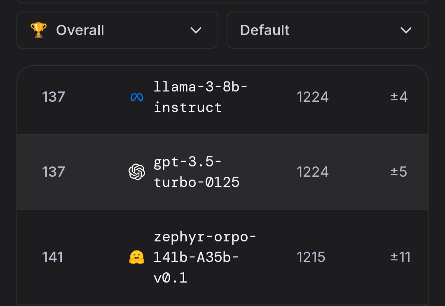Image resolution: width=445 pixels, height=306 pixels.
Task: Open the Overall category dropdown
Action: pyautogui.click(x=117, y=30)
